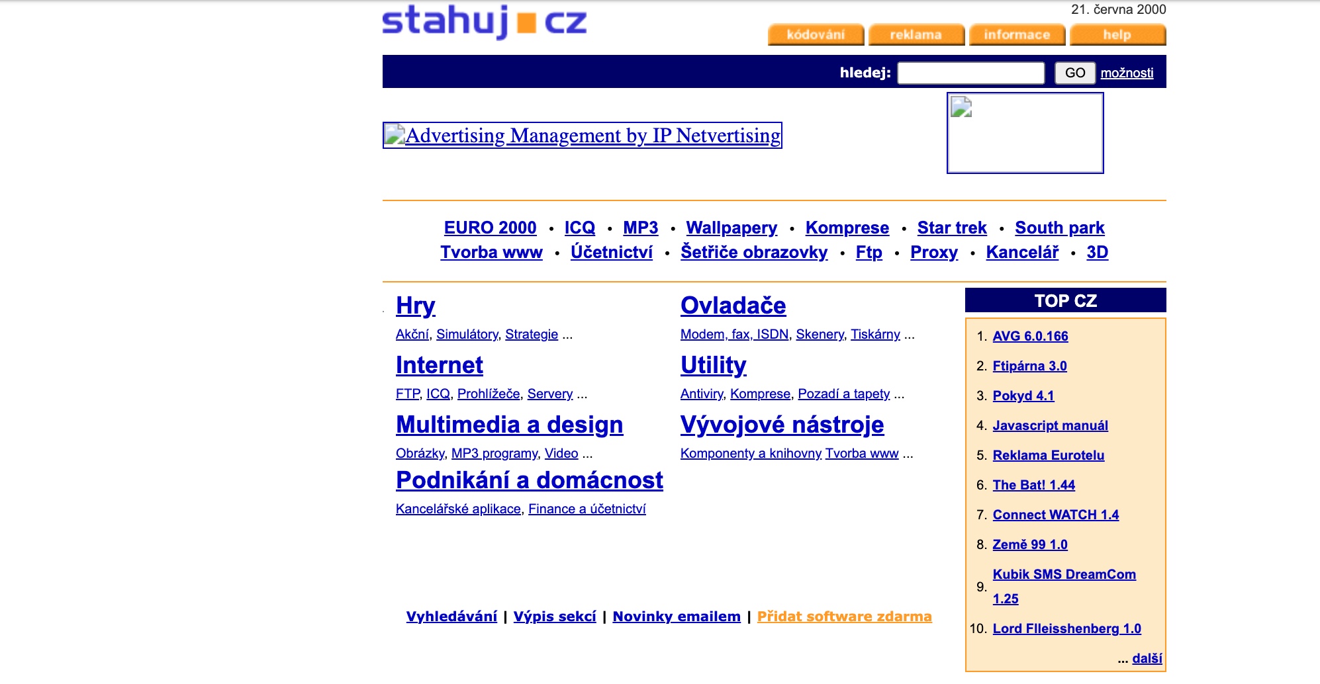Click the stahuj.cz logo
Viewport: 1320px width, 684px height.
[x=485, y=21]
